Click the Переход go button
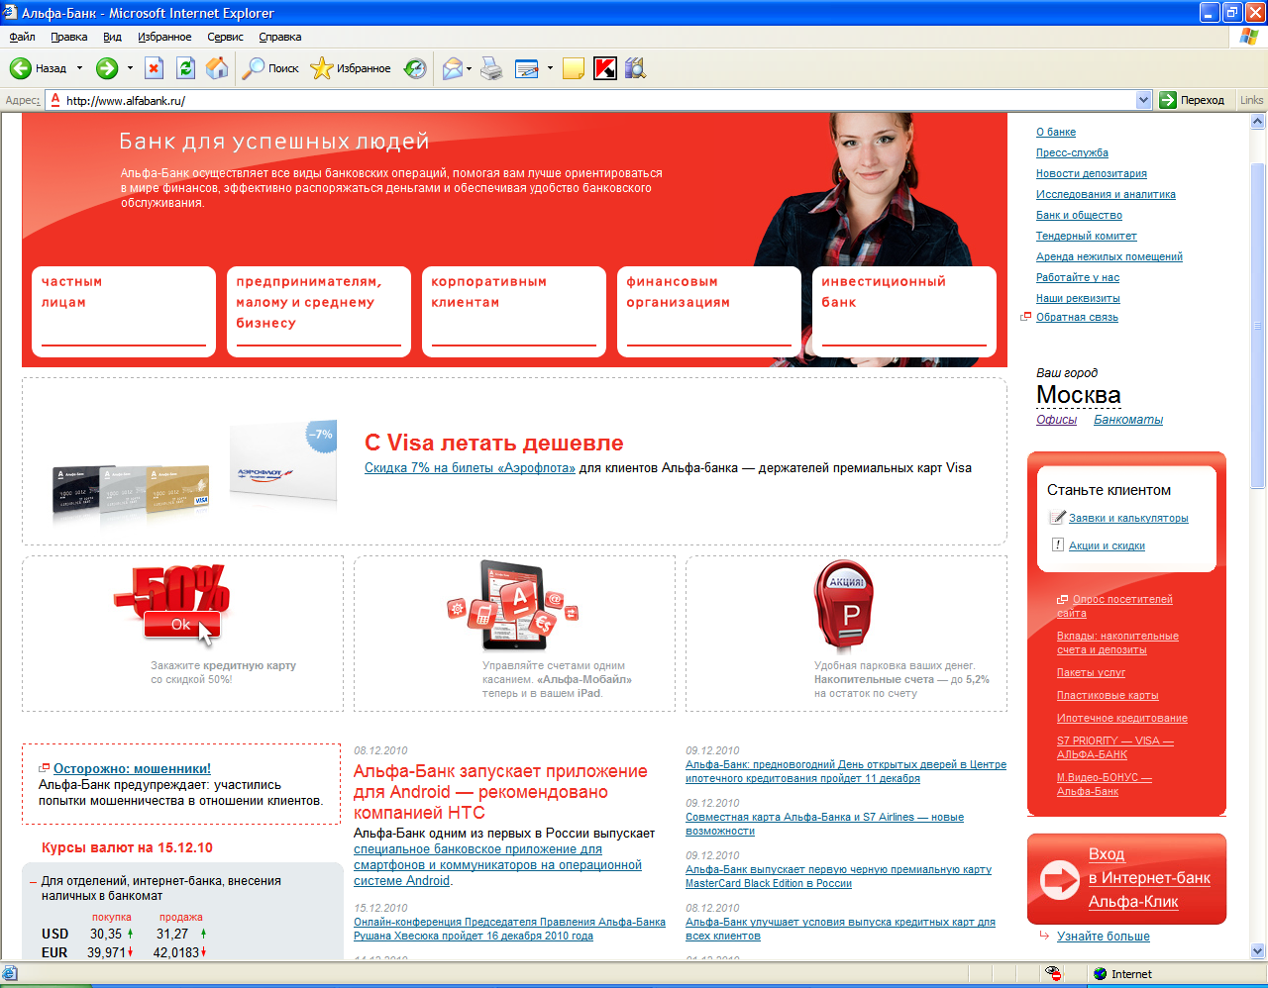 click(1192, 100)
